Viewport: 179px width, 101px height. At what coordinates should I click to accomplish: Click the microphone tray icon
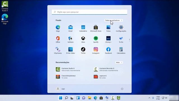pyautogui.click(x=153, y=98)
